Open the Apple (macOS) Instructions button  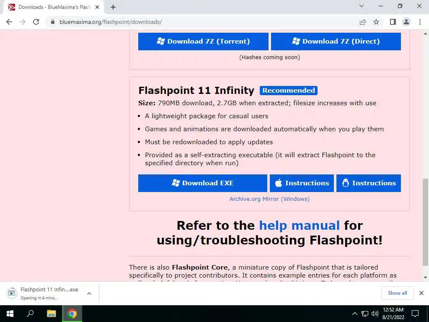[x=302, y=183]
